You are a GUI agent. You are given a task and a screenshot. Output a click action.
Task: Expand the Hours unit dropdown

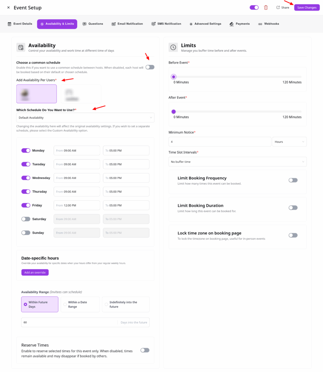coord(289,142)
